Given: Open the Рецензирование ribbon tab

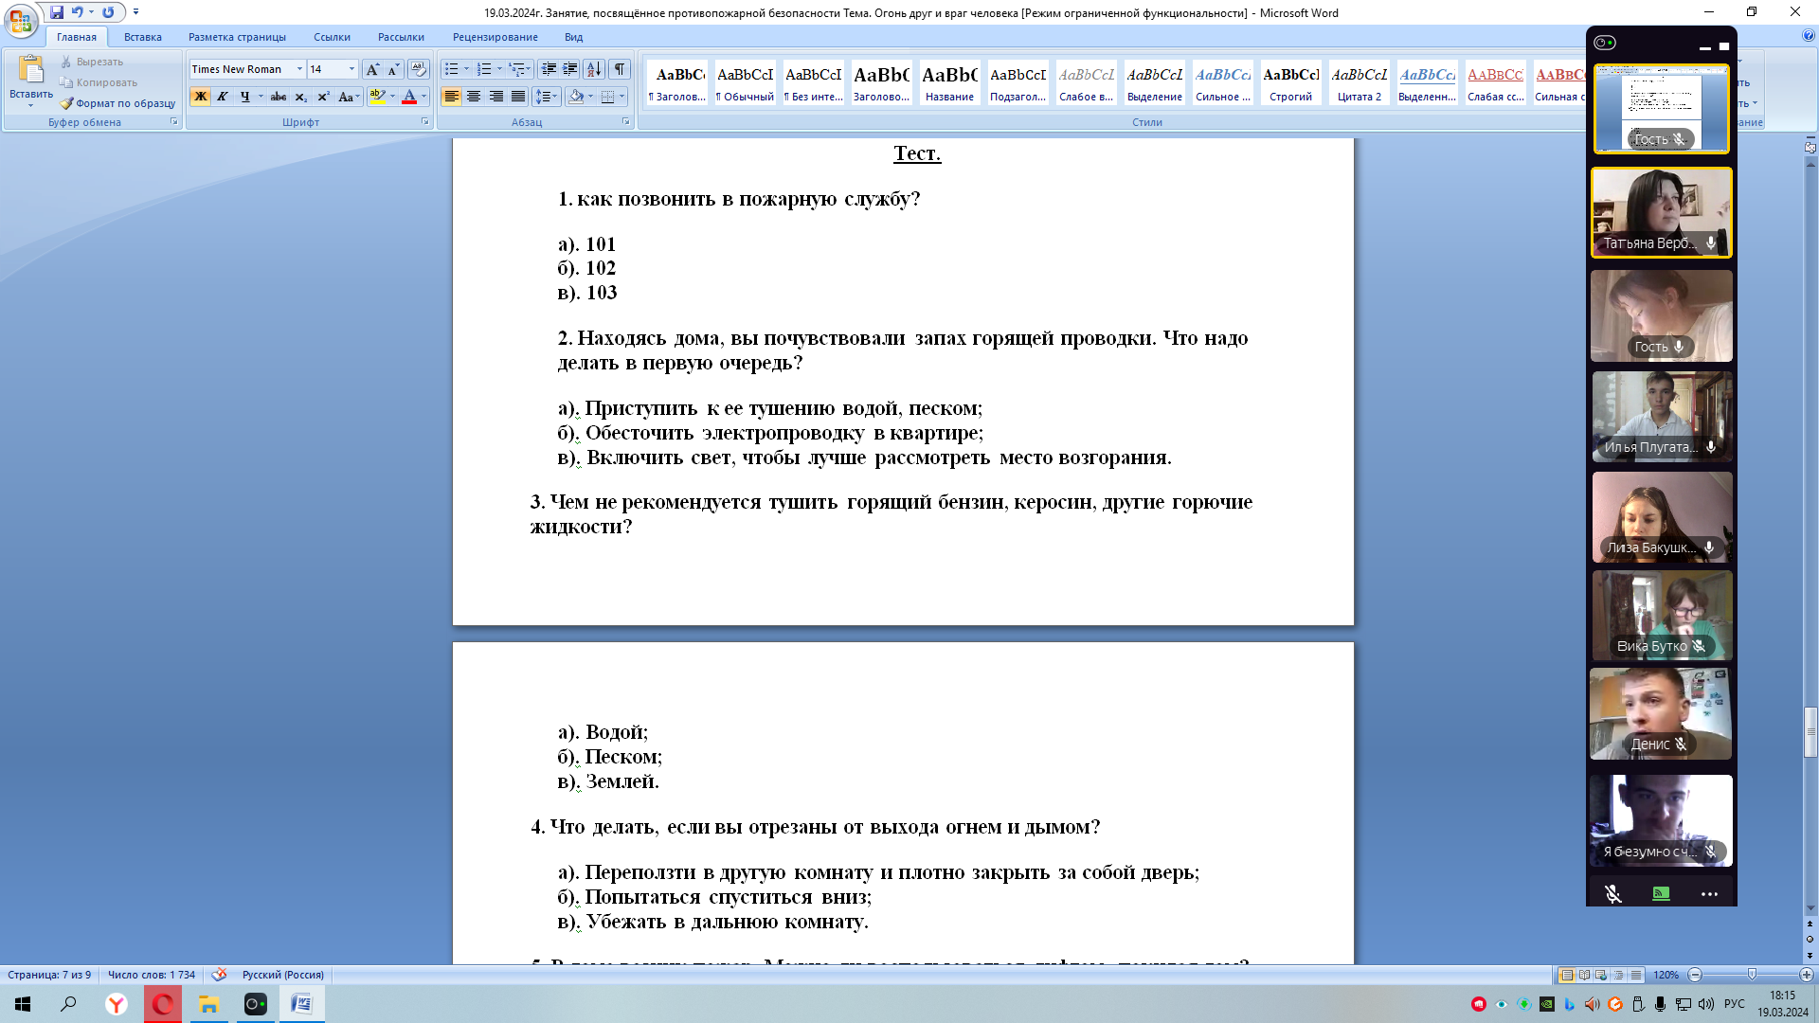Looking at the screenshot, I should (x=495, y=37).
